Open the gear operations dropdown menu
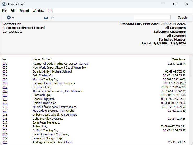Viewport: 193px width, 145px height. 10,18
